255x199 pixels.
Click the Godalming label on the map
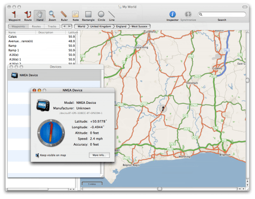point(141,47)
